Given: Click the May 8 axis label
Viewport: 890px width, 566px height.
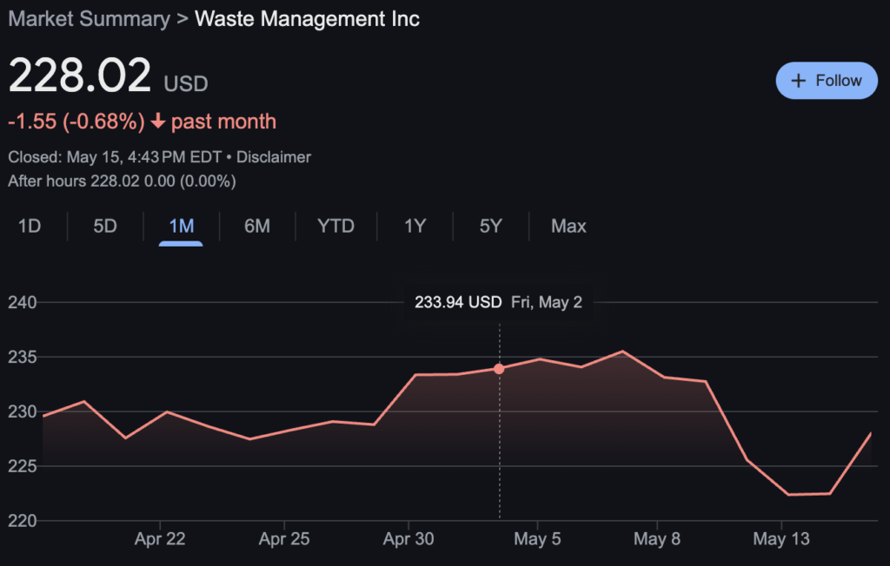Looking at the screenshot, I should [657, 539].
